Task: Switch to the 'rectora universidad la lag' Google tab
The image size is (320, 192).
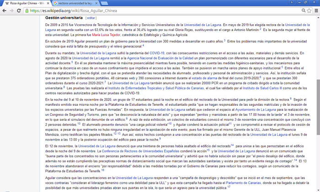Action: [75, 3]
